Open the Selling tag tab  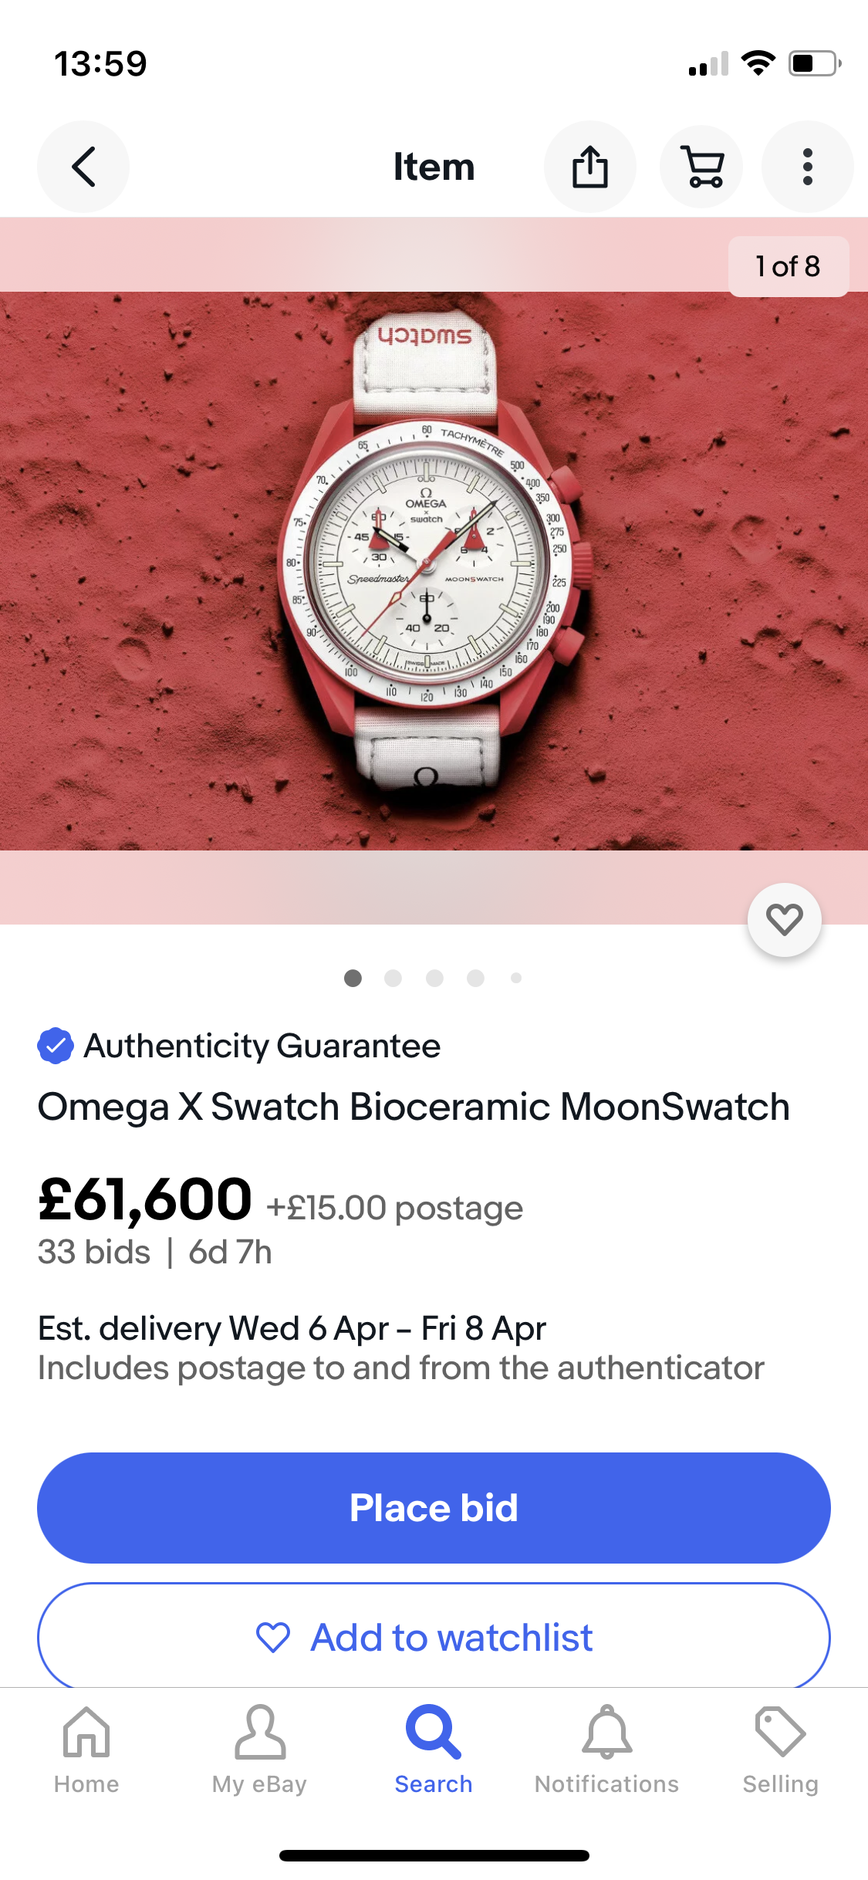click(780, 1750)
